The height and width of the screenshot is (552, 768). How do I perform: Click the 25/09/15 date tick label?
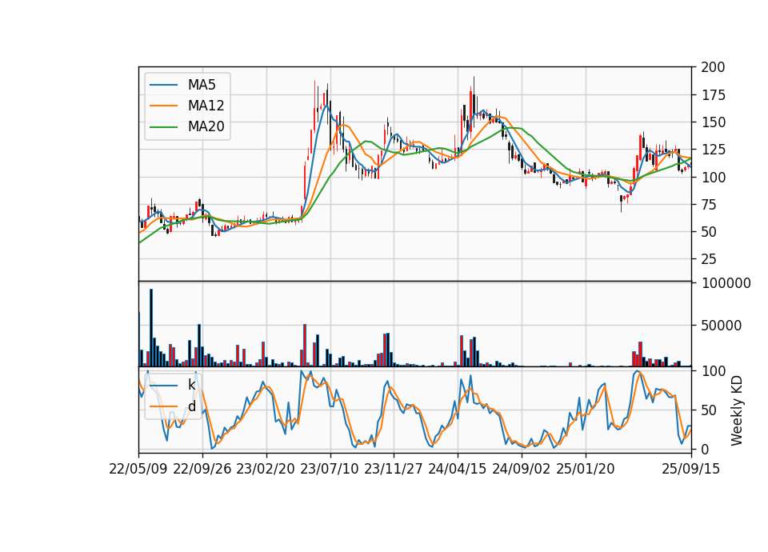(x=691, y=469)
